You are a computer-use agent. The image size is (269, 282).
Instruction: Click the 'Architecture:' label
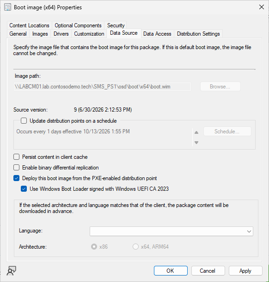point(33,247)
